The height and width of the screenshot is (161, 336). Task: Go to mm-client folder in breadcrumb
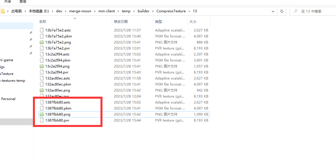pos(106,11)
